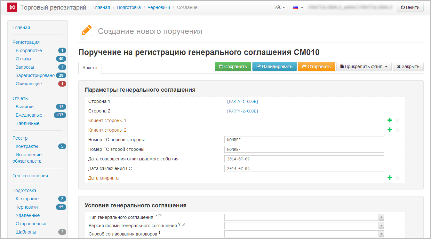The height and width of the screenshot is (239, 431).
Task: Go to Подготовка in the breadcrumb
Action: coord(129,7)
